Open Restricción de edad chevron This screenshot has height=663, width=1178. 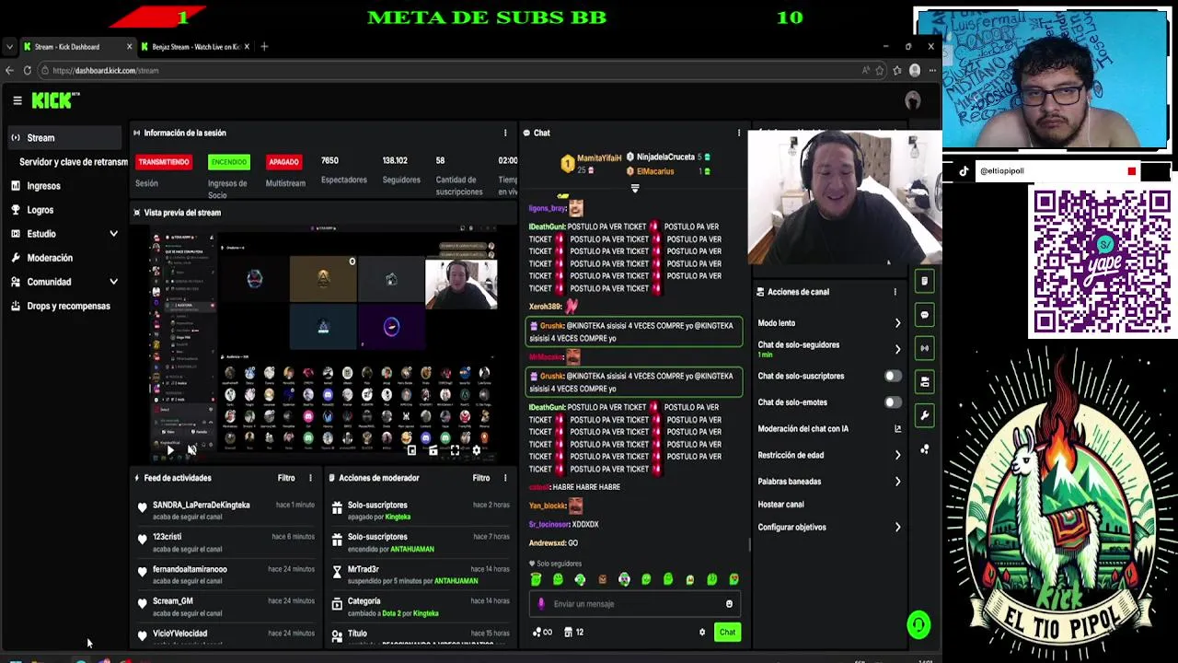(897, 455)
